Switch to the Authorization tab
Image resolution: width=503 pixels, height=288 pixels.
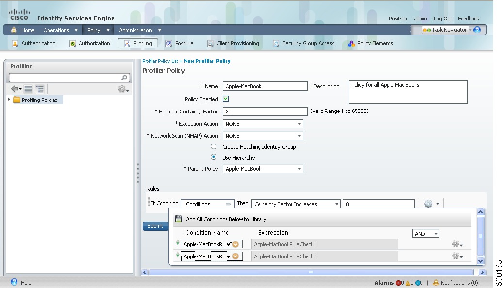(x=90, y=43)
